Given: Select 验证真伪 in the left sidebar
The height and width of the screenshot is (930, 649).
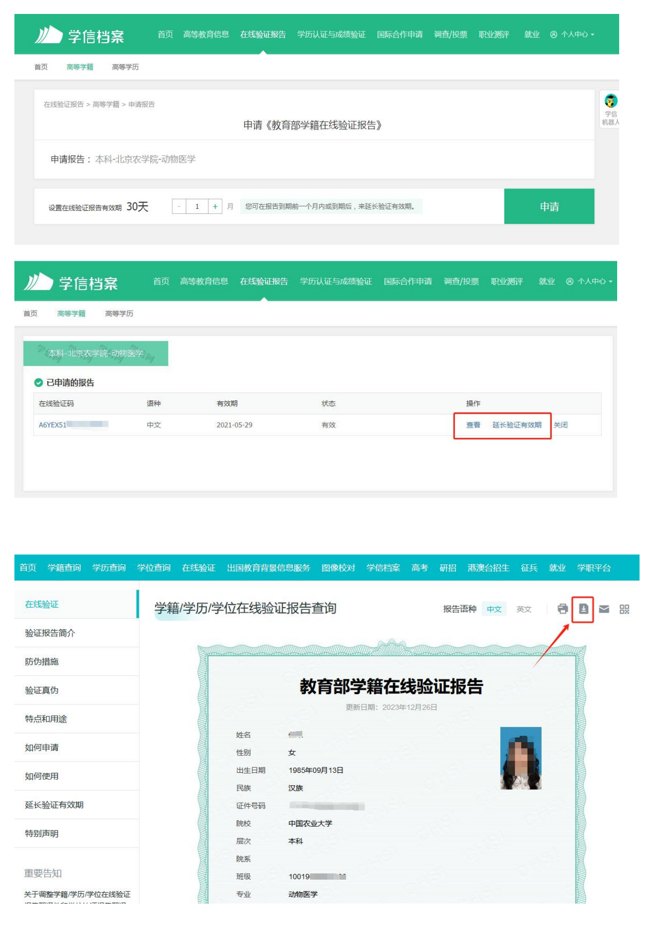Looking at the screenshot, I should pos(77,690).
